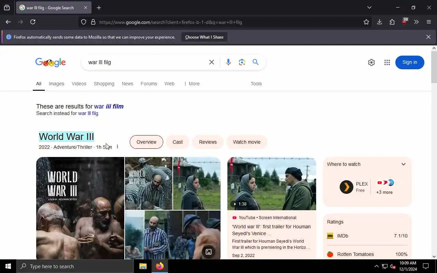Choose PLEX Free streaming option
Screen dimensions: 437x273
(x=354, y=187)
